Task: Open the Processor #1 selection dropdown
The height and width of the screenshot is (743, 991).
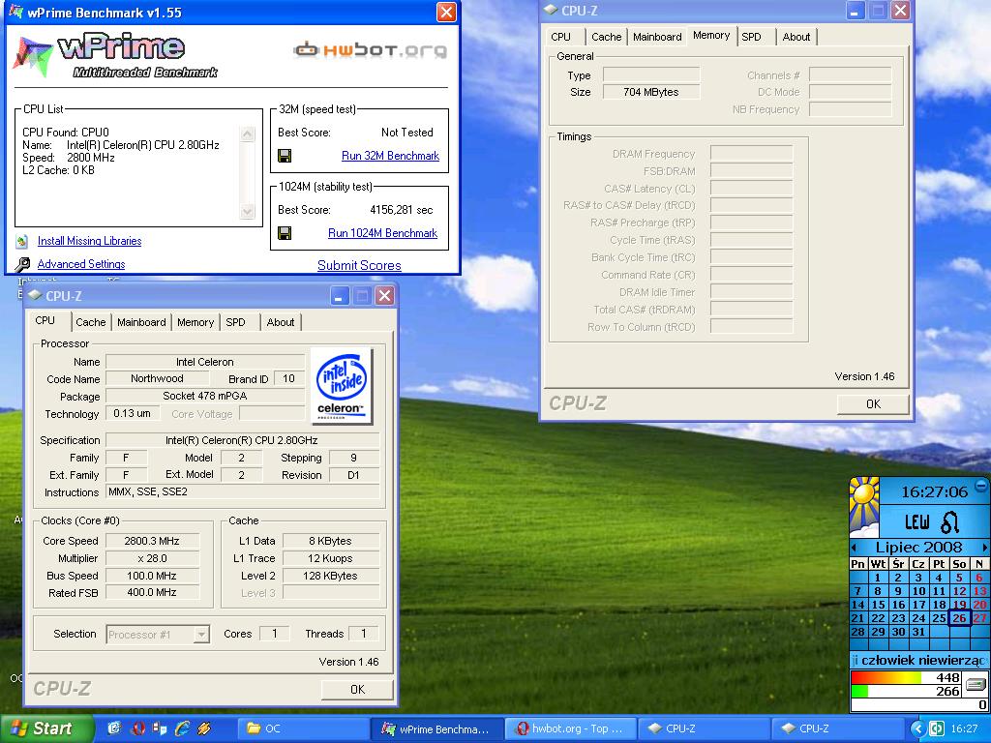Action: click(201, 634)
